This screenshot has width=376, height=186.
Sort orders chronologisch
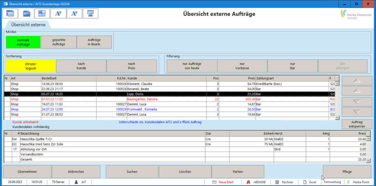(x=31, y=66)
